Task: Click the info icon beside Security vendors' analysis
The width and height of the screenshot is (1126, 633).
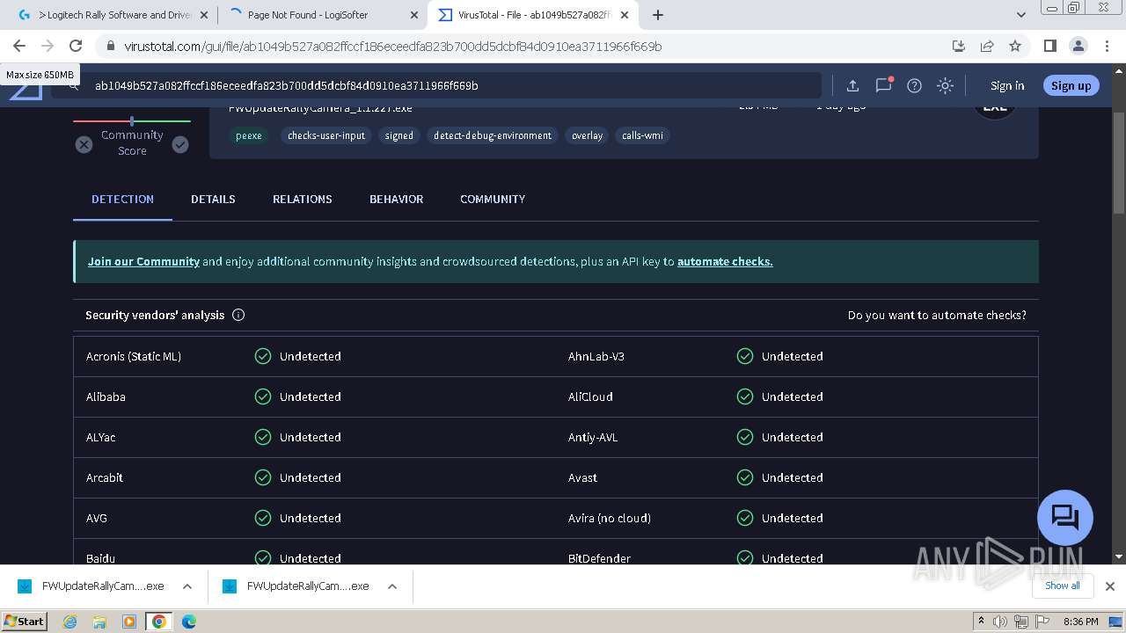Action: click(x=238, y=315)
